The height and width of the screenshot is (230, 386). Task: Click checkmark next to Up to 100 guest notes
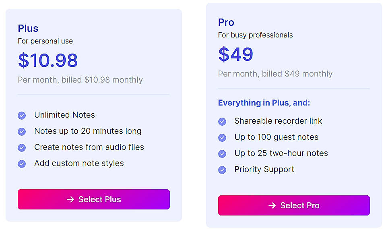pyautogui.click(x=222, y=138)
